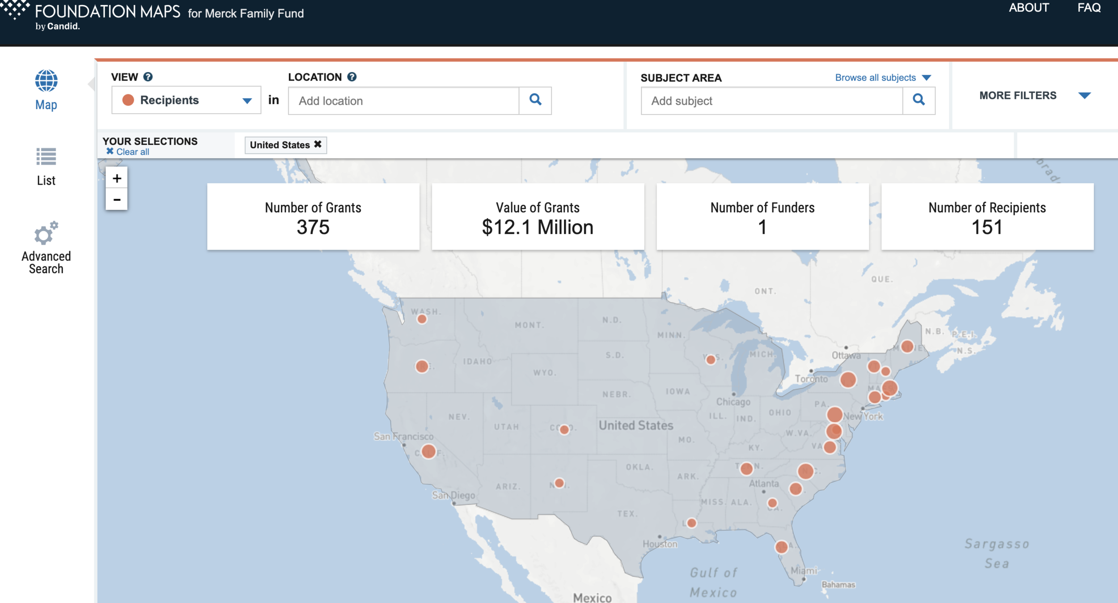Open Advanced Search gears icon
The image size is (1118, 603).
46,233
